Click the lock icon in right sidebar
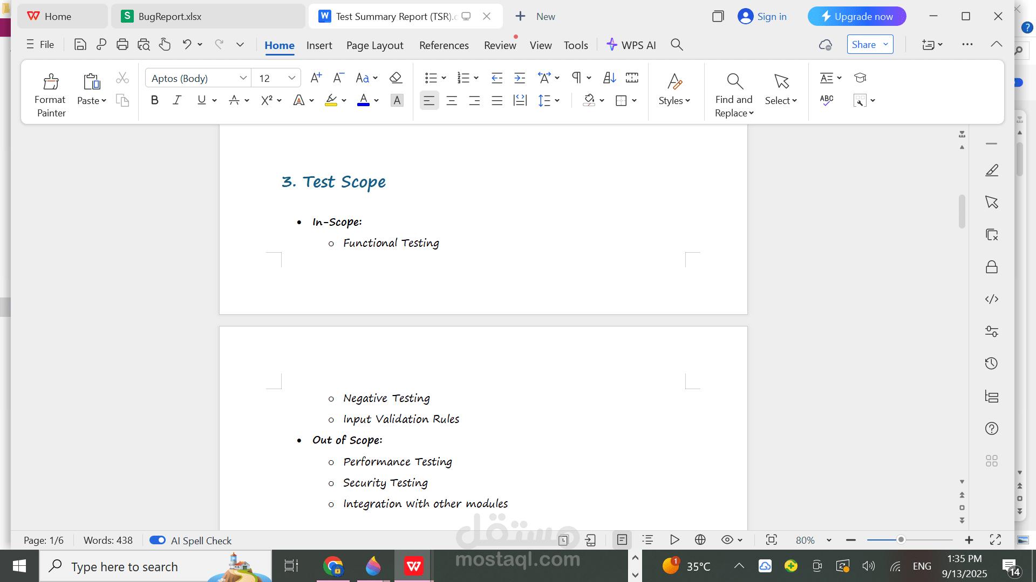Viewport: 1036px width, 582px height. 991,267
